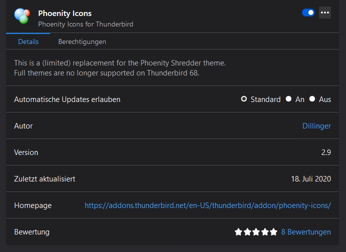Click the Automatische Updates erlauben label
This screenshot has height=252, width=346.
[67, 99]
